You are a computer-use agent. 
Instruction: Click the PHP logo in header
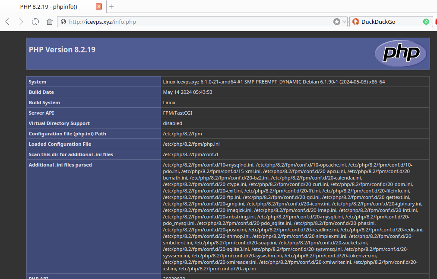click(400, 53)
